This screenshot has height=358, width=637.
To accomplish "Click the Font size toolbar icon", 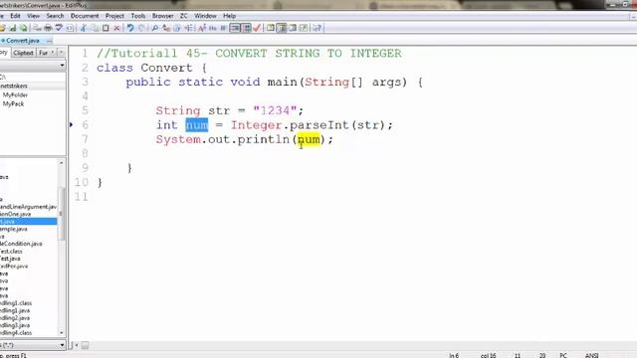I will click(202, 28).
